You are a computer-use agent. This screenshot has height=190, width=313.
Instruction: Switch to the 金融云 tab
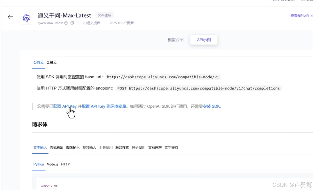click(52, 62)
